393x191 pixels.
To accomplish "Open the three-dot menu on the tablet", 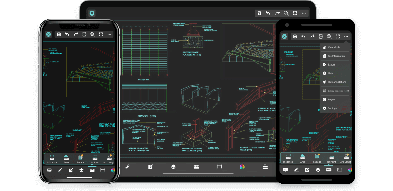I will click(x=304, y=13).
